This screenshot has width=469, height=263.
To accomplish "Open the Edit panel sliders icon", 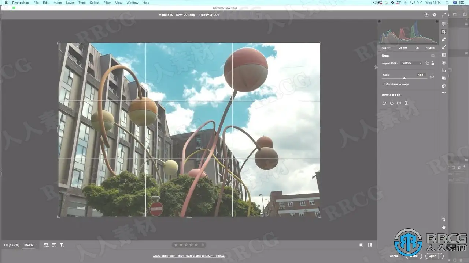I will pyautogui.click(x=444, y=24).
